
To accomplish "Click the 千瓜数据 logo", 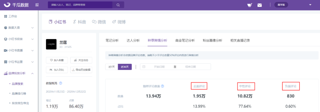I will (16, 5).
